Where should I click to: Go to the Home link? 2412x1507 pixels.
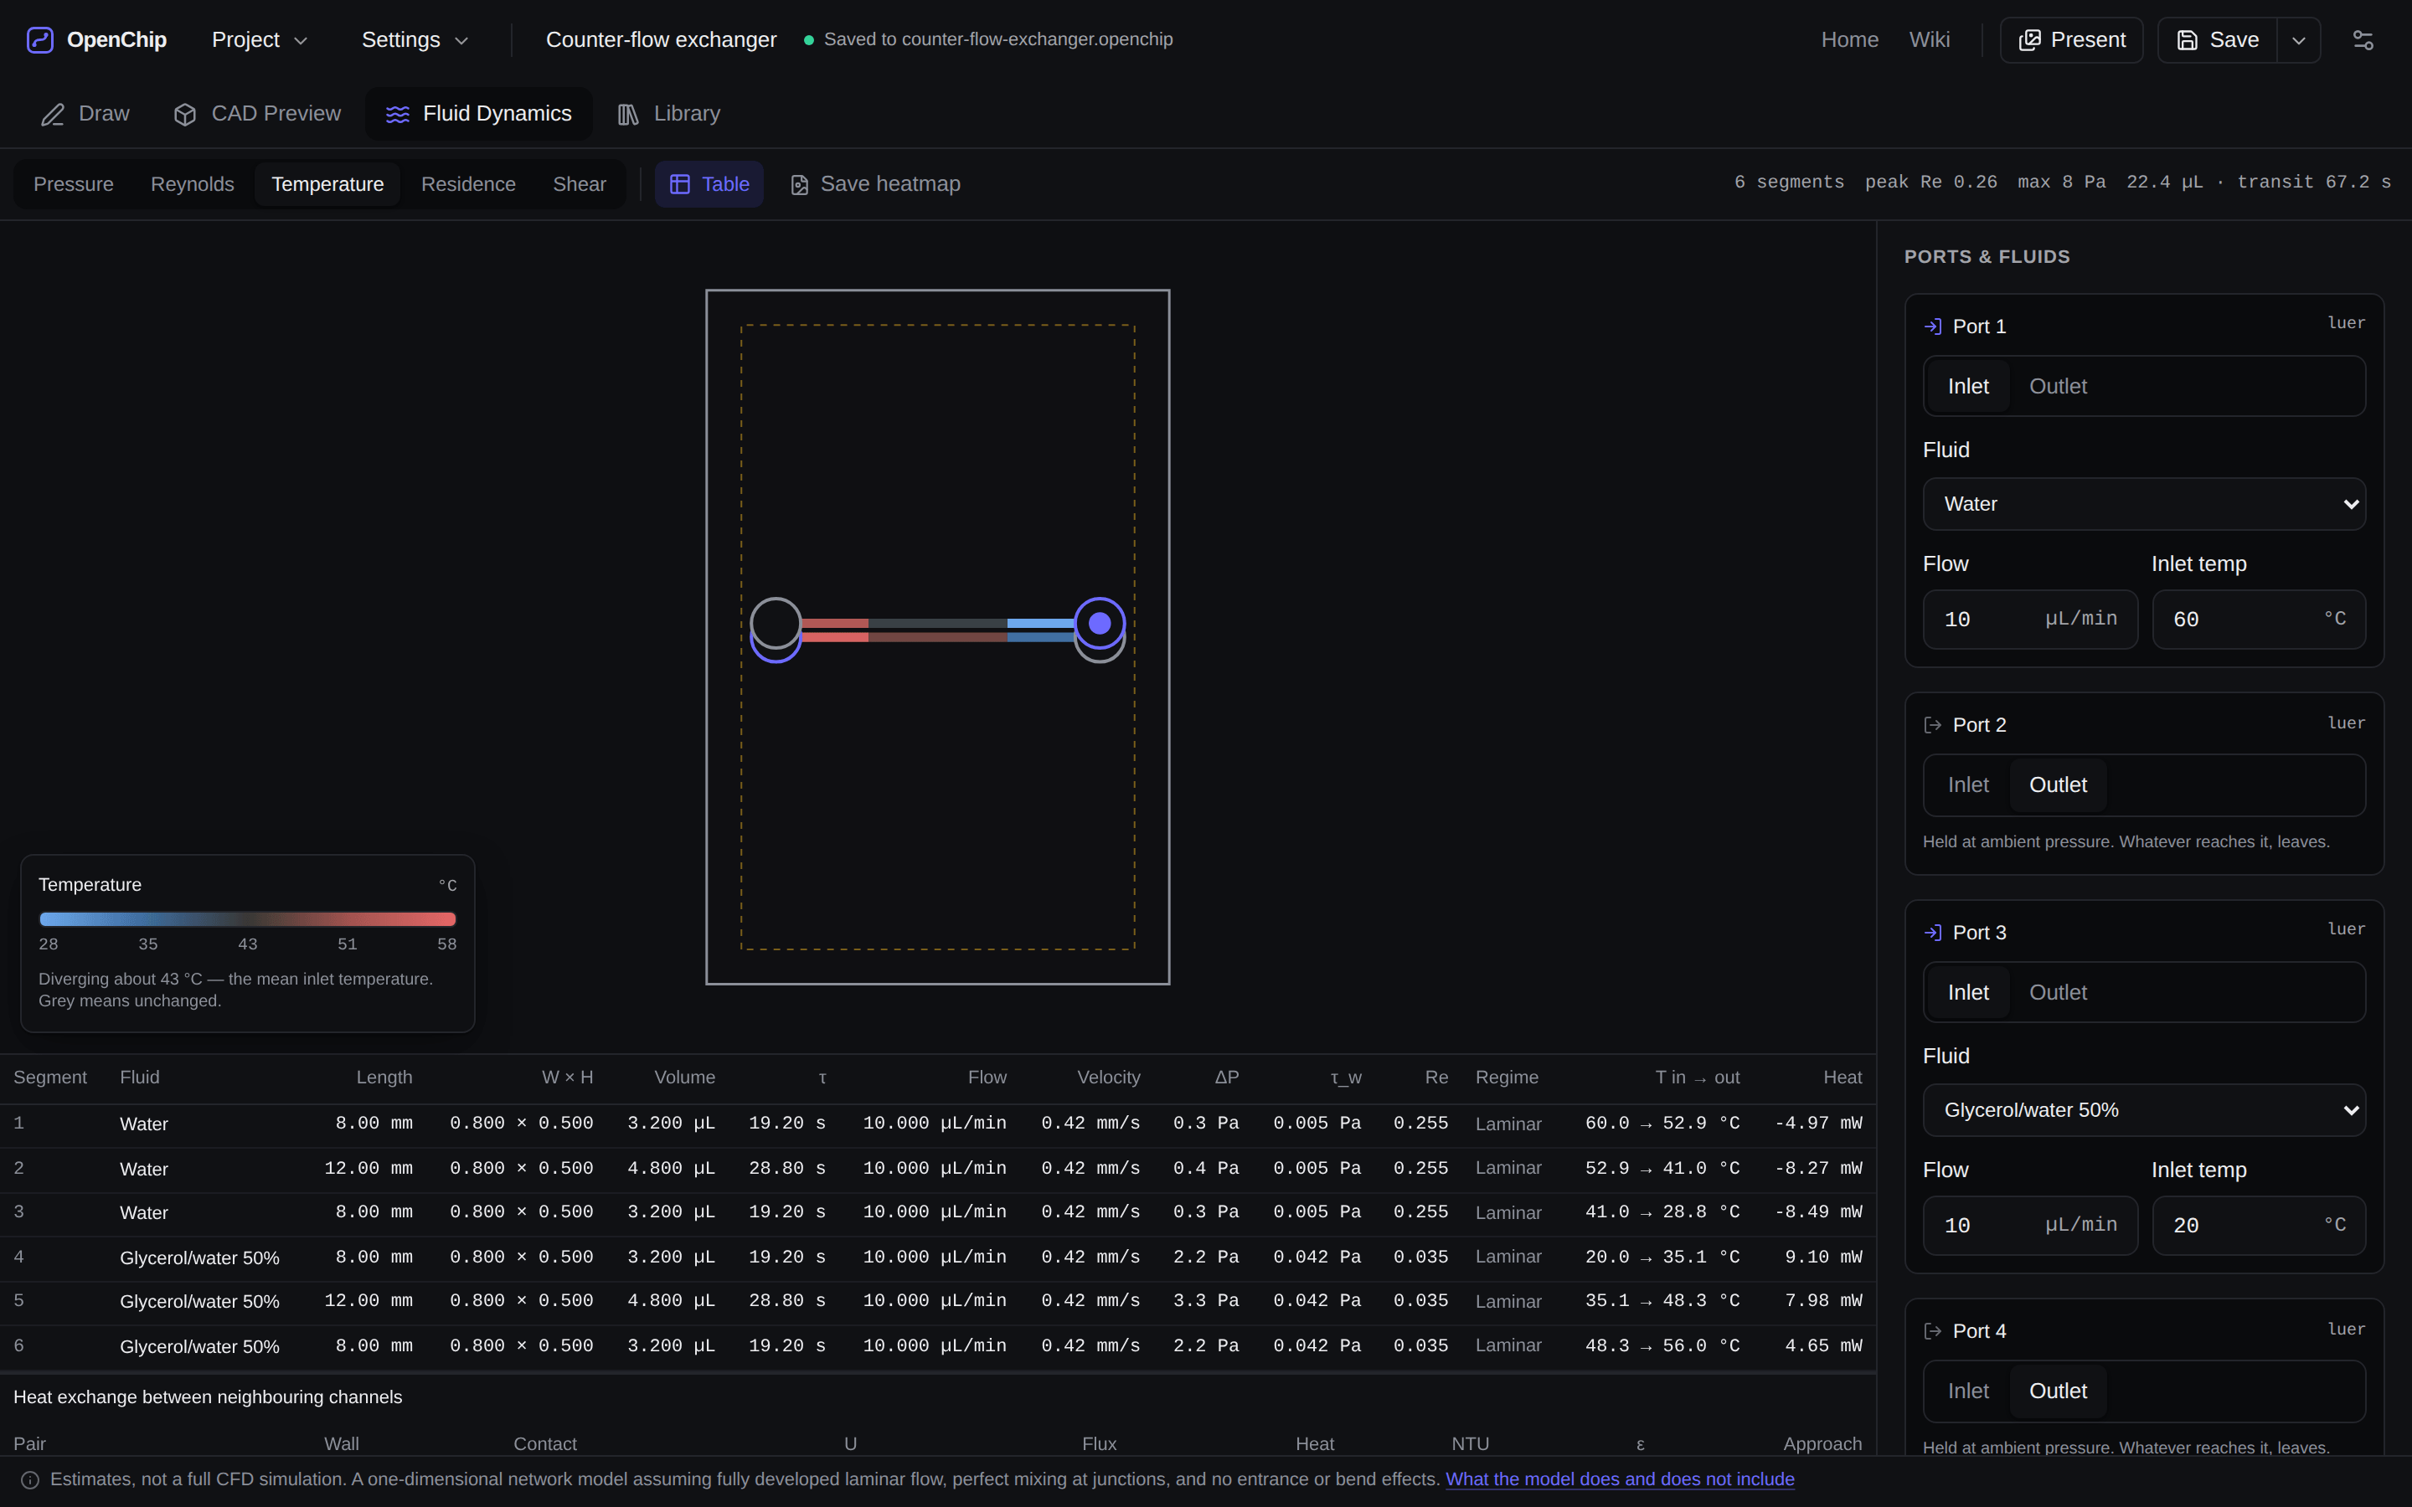click(1850, 40)
